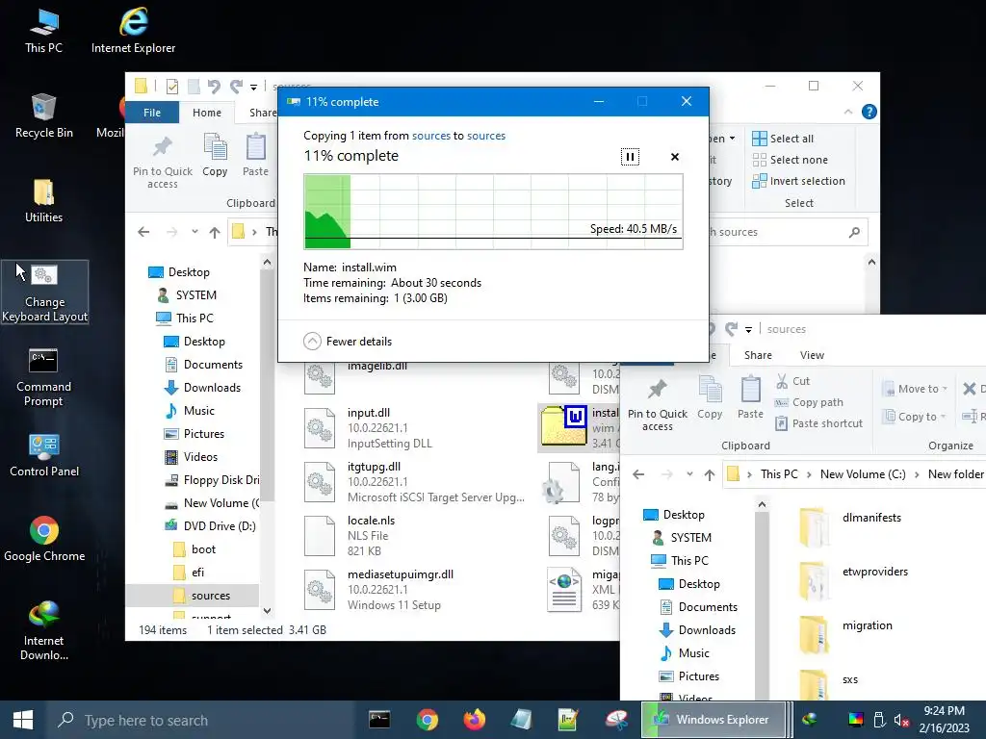Select Videos in back Explorer navigation pane

coord(192,457)
